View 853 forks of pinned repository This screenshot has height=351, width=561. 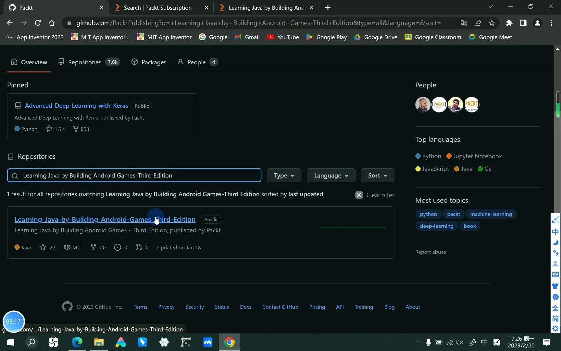(81, 129)
